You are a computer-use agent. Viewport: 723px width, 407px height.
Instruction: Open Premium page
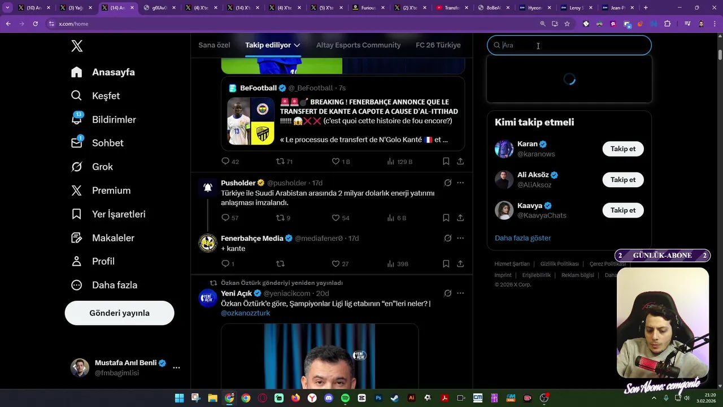[x=101, y=190]
